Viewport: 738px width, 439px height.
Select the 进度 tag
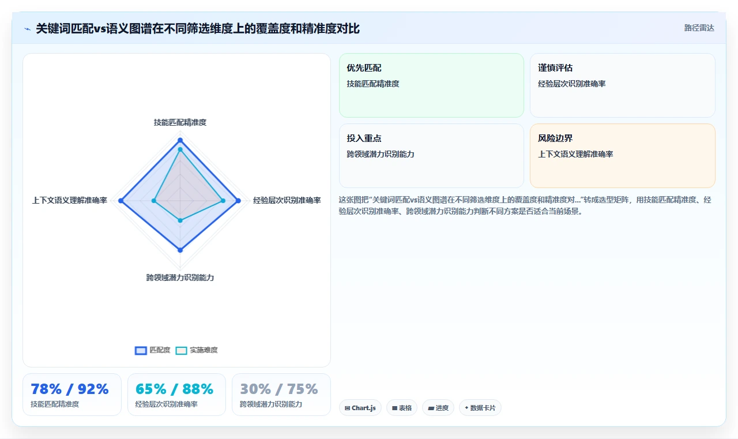coord(438,408)
